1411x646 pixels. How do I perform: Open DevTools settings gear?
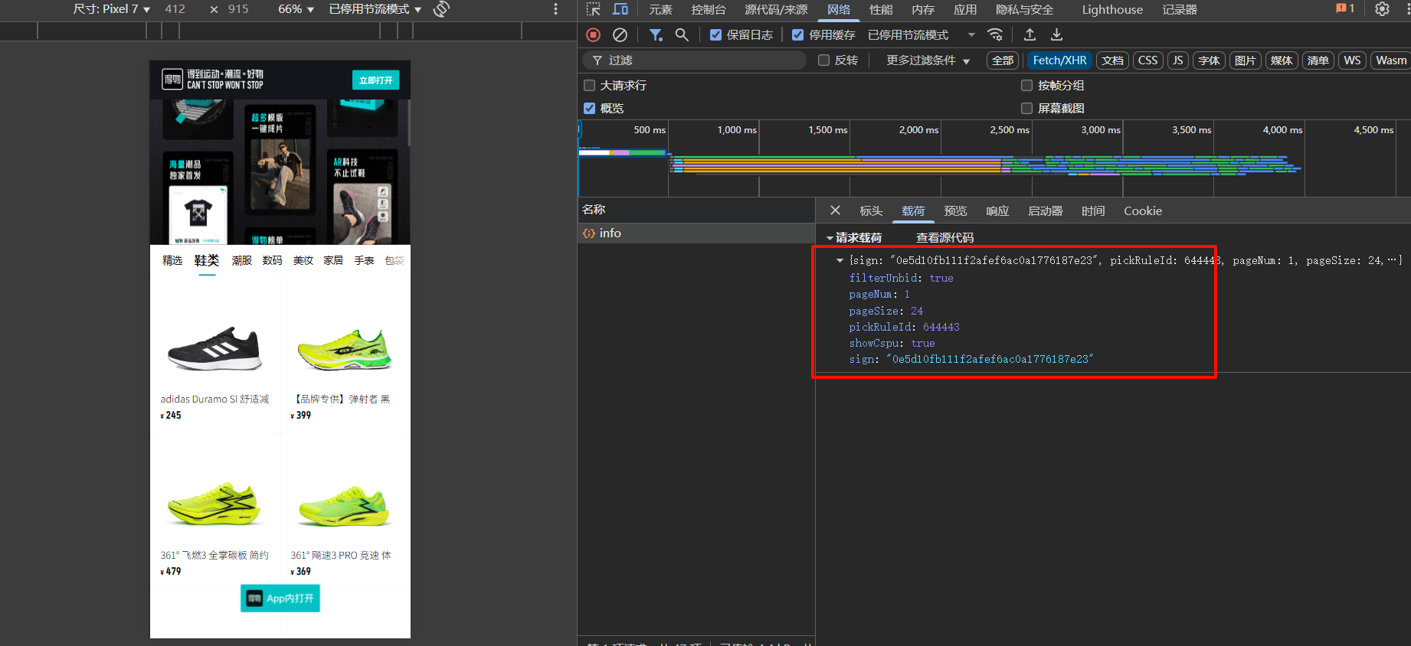pos(1382,9)
